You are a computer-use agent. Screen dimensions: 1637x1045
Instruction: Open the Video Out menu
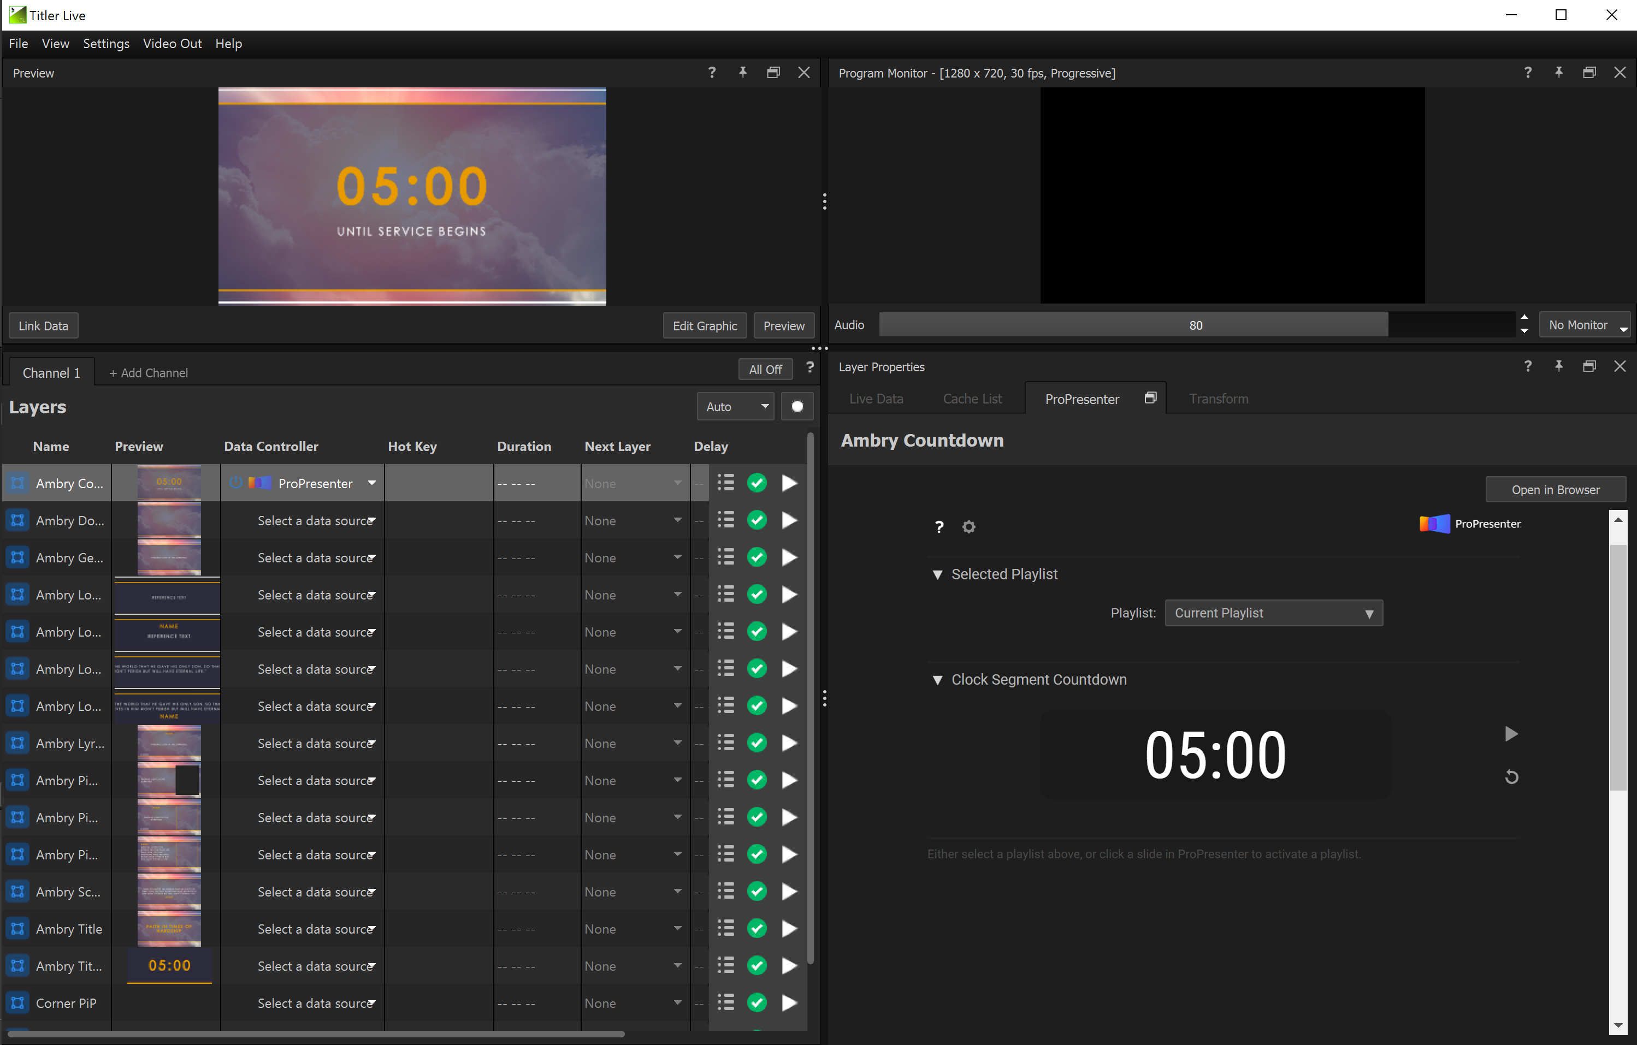(x=172, y=44)
